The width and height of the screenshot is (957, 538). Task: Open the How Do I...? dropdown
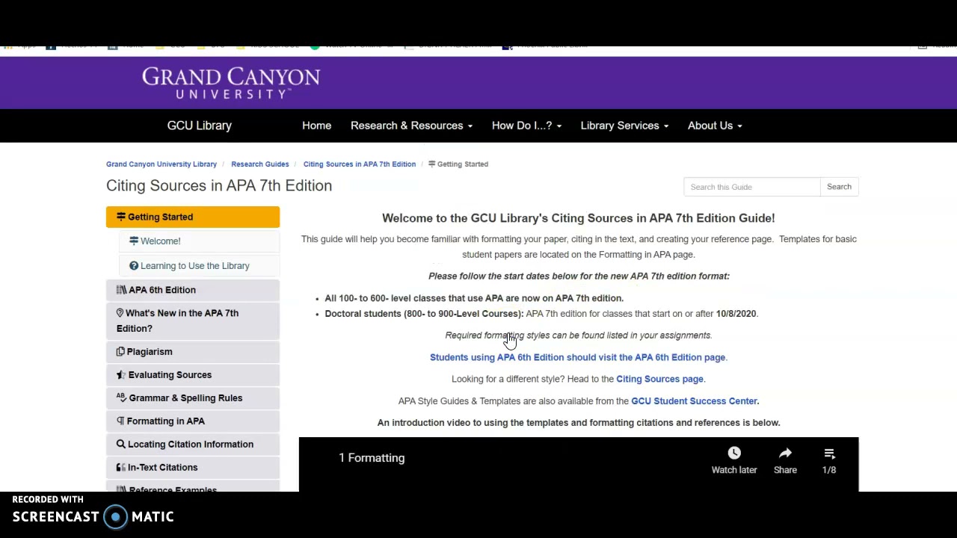click(526, 126)
